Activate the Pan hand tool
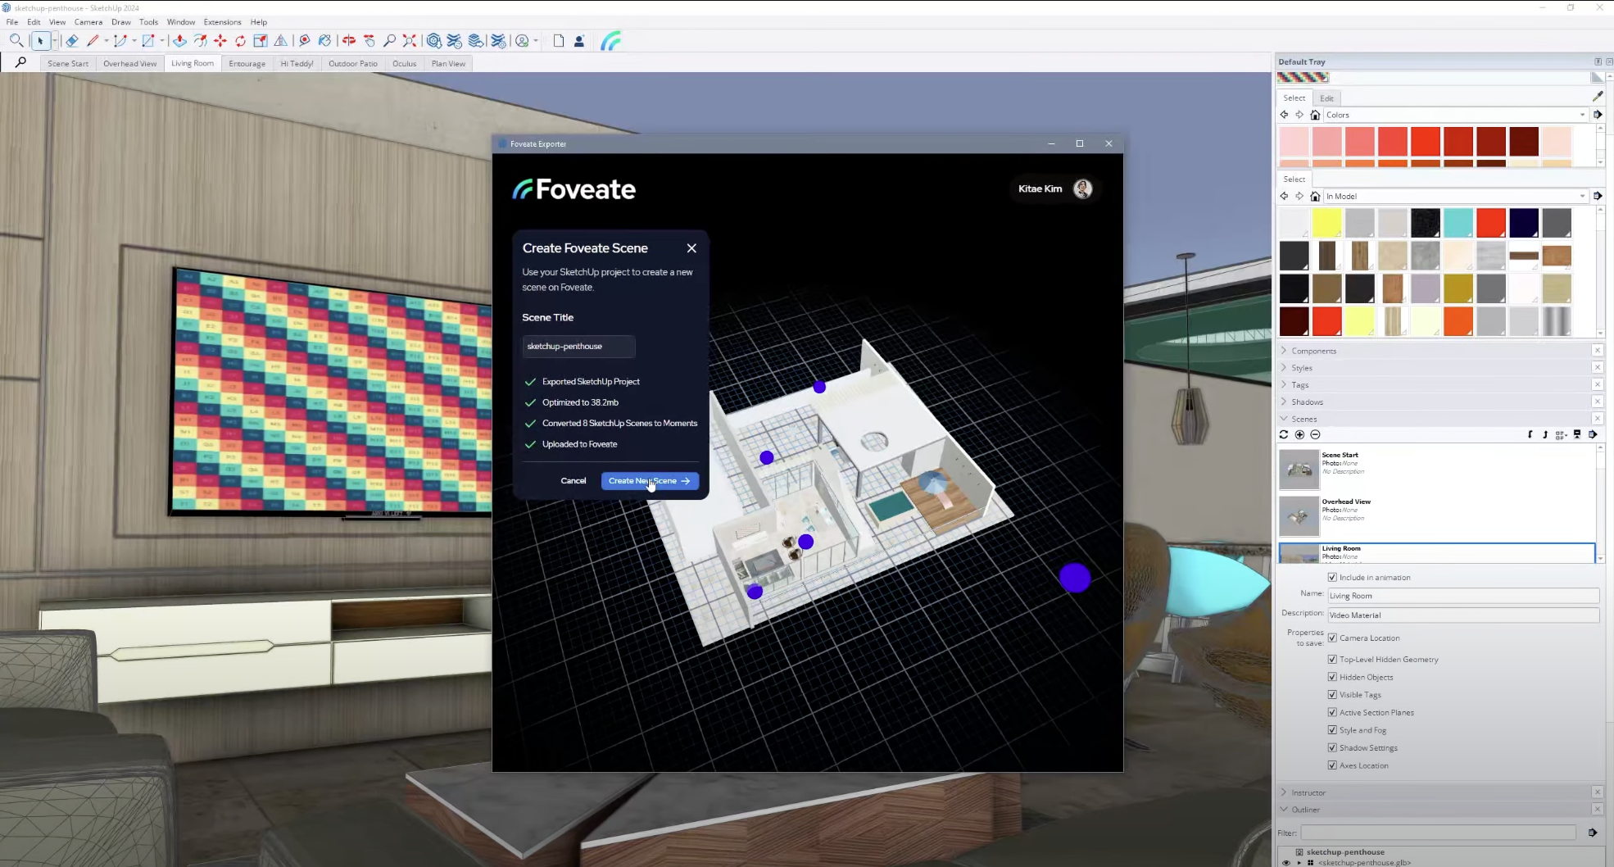1614x867 pixels. 369,41
